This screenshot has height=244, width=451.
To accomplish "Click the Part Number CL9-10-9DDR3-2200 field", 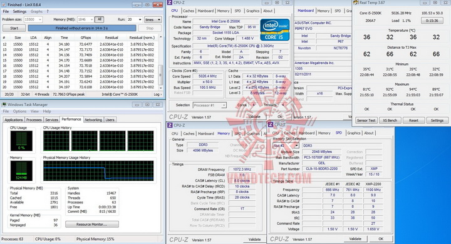I will coord(321,169).
